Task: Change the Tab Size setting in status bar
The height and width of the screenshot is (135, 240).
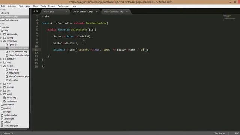Action: pyautogui.click(x=219, y=133)
